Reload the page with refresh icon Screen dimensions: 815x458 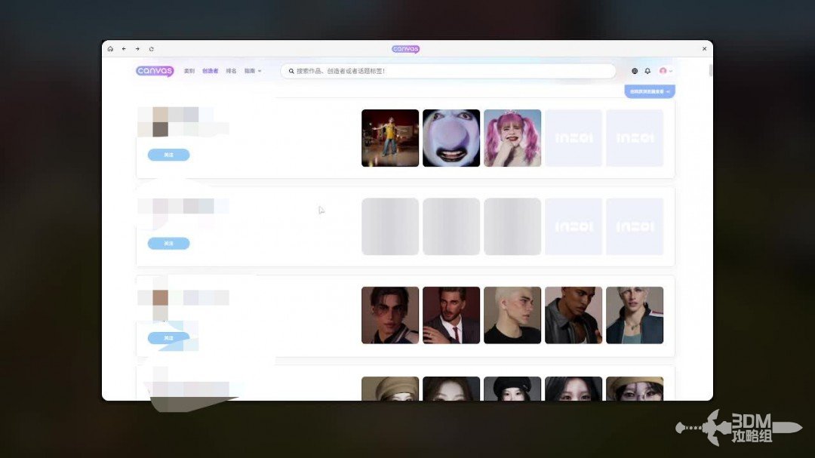[x=151, y=49]
